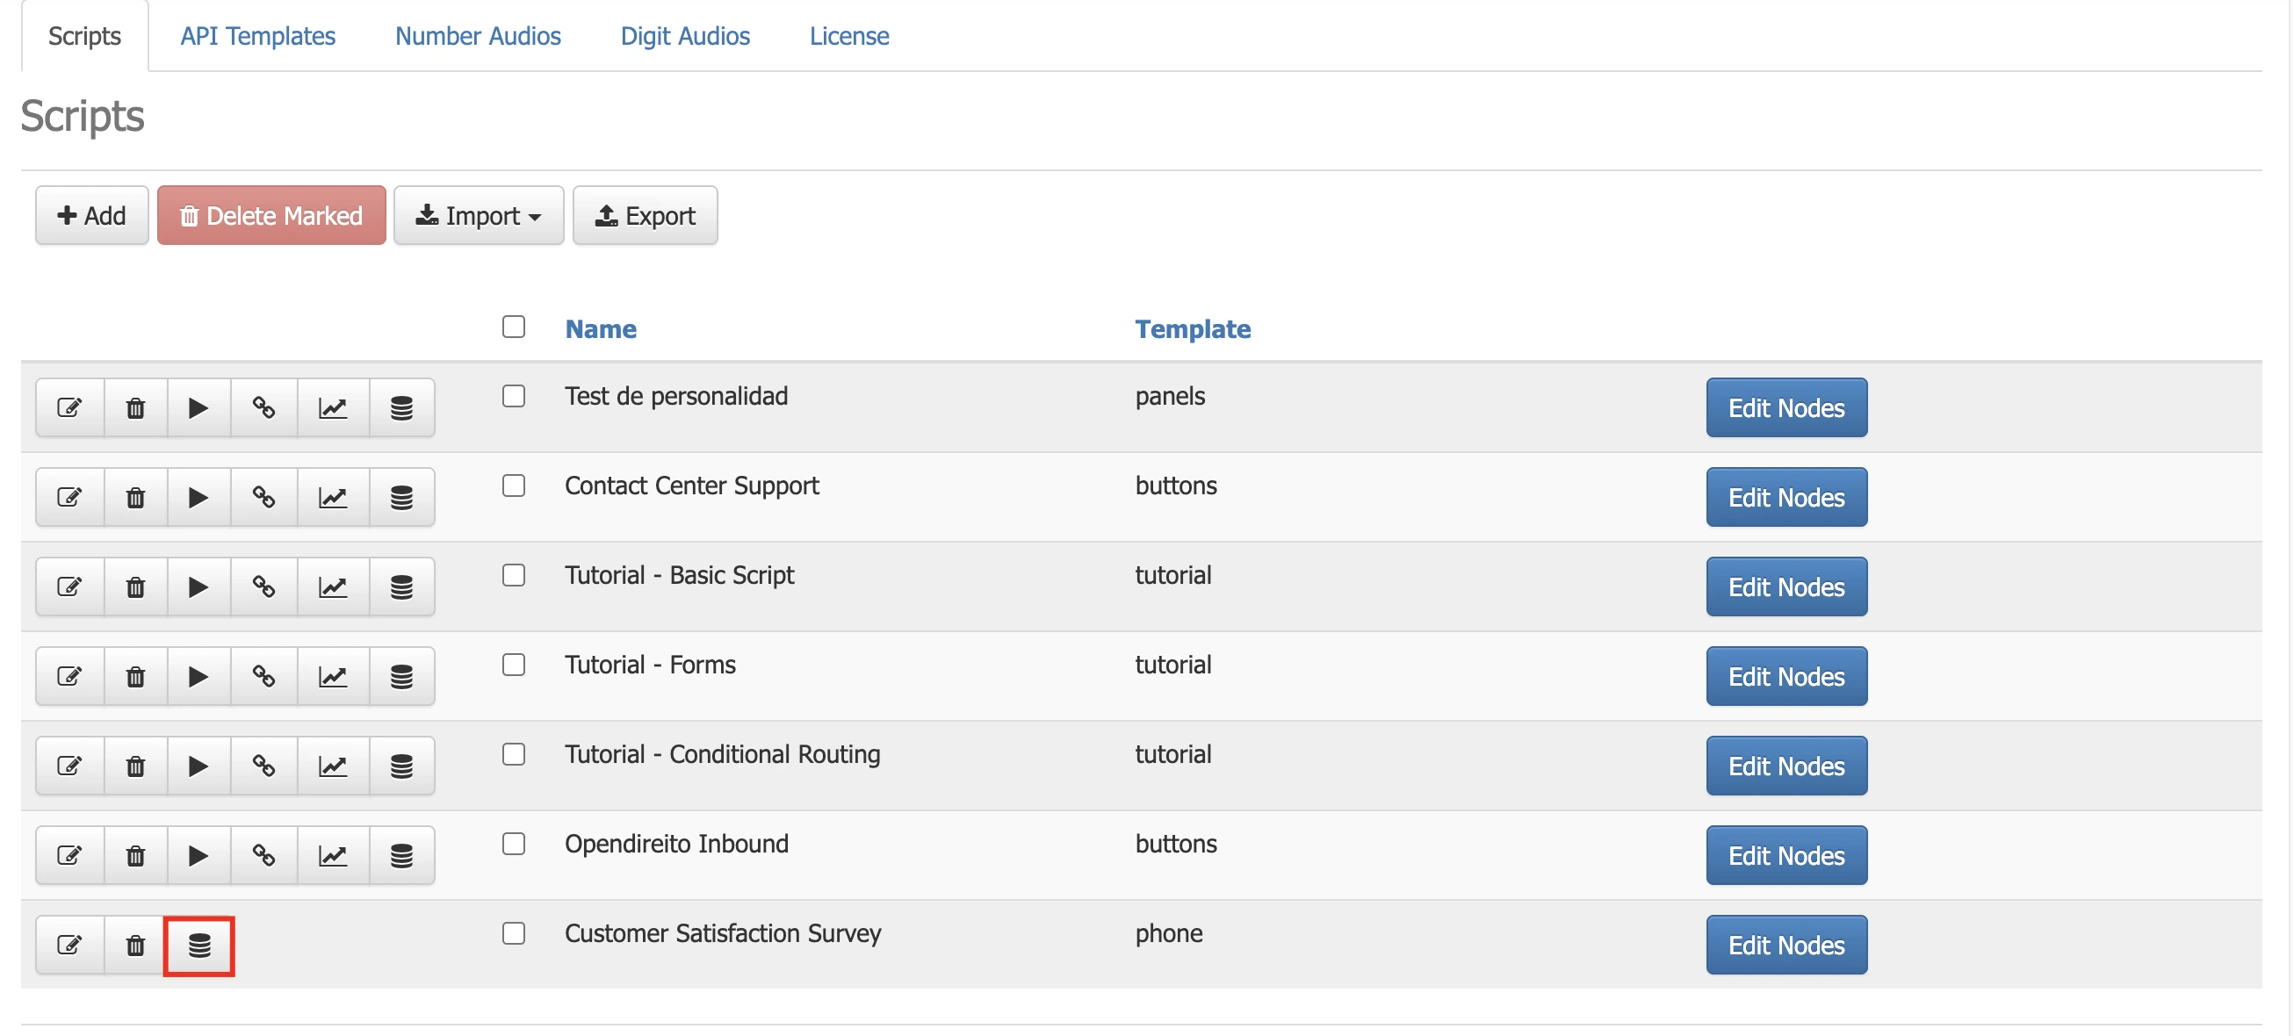Click Edit Nodes for Tutorial - Forms
The image size is (2294, 1036).
point(1785,676)
